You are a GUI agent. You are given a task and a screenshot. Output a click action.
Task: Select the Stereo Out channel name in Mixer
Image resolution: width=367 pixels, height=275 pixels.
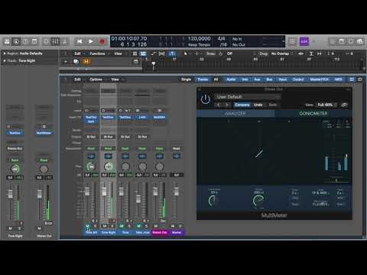tap(159, 232)
